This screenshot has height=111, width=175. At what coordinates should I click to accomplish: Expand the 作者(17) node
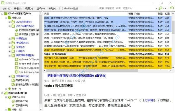click(x=6, y=89)
